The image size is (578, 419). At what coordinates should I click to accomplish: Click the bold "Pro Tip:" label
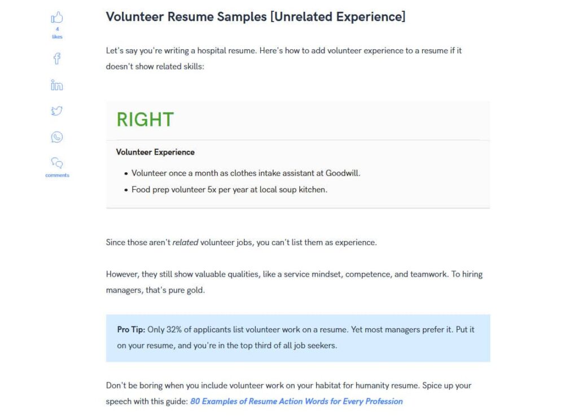(x=131, y=329)
